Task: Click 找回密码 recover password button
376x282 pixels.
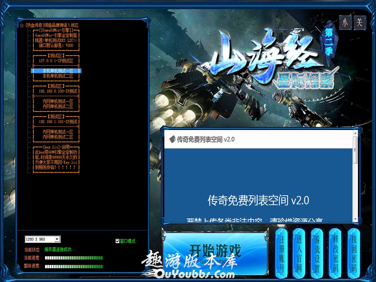Action: 354,253
